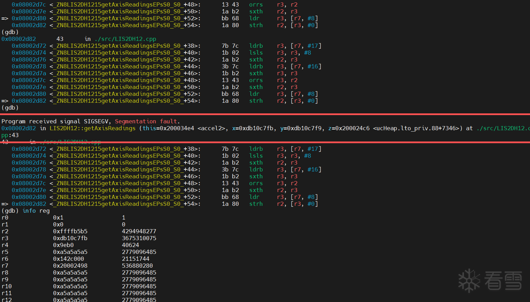530x302 pixels.
Task: Select hex value 0xffffb5b5 in the register list
Action: coord(70,231)
